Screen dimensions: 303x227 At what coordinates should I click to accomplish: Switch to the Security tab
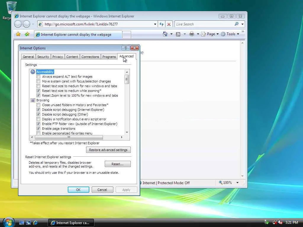coord(43,57)
